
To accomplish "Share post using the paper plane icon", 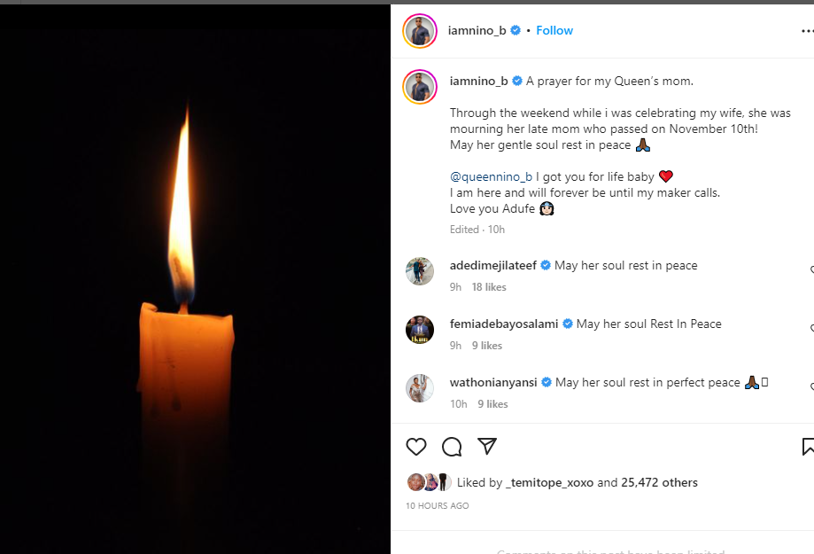I will coord(486,446).
